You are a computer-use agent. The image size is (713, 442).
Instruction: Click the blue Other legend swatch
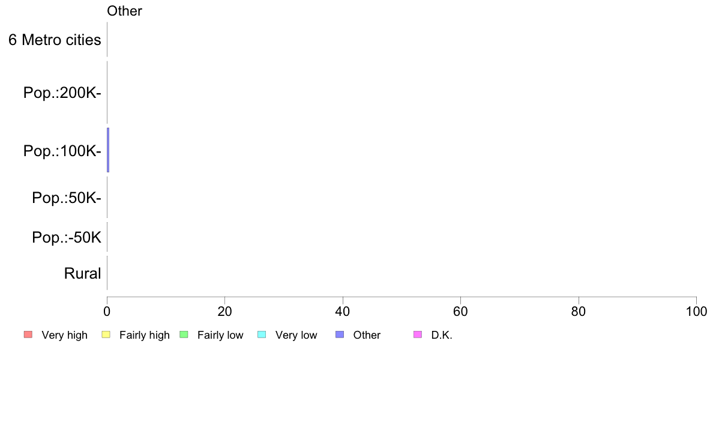point(340,335)
